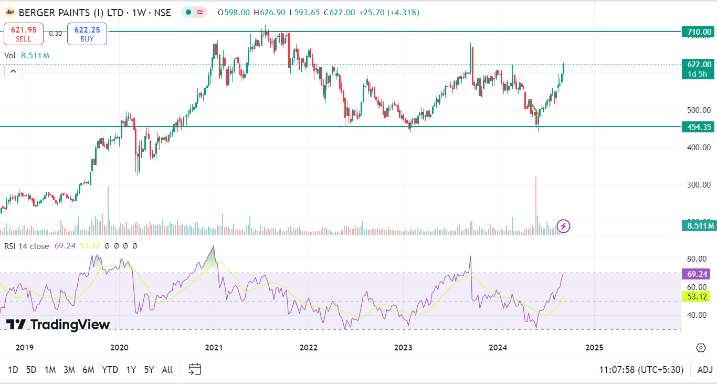This screenshot has width=717, height=384.
Task: Click the 621.95 SELL button
Action: (24, 34)
